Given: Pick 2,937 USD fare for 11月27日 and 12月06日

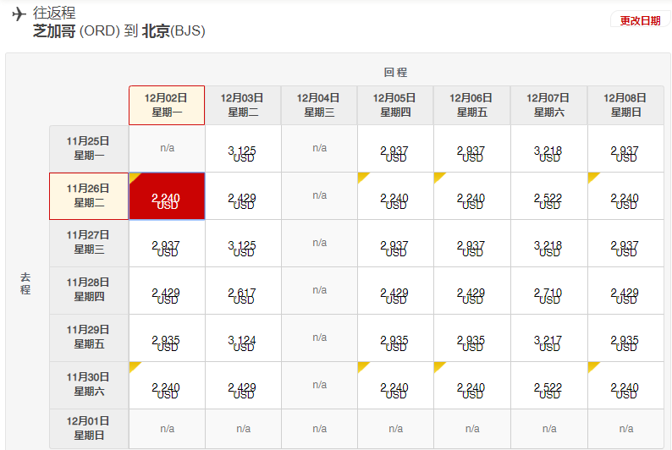Looking at the screenshot, I should pos(472,244).
